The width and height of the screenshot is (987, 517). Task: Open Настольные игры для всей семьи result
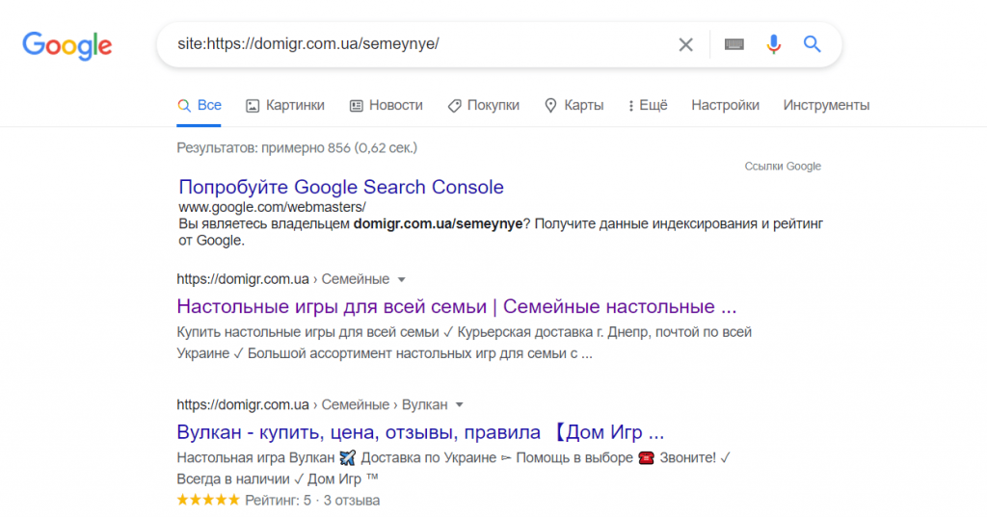pos(456,306)
